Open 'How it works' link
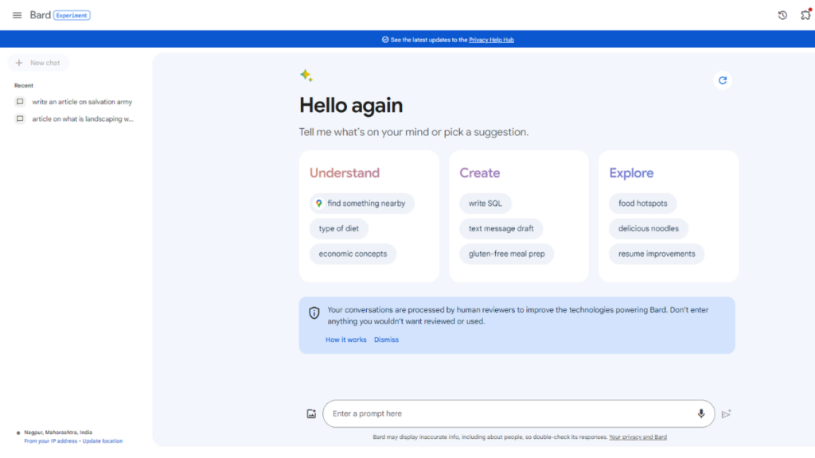 pyautogui.click(x=345, y=340)
